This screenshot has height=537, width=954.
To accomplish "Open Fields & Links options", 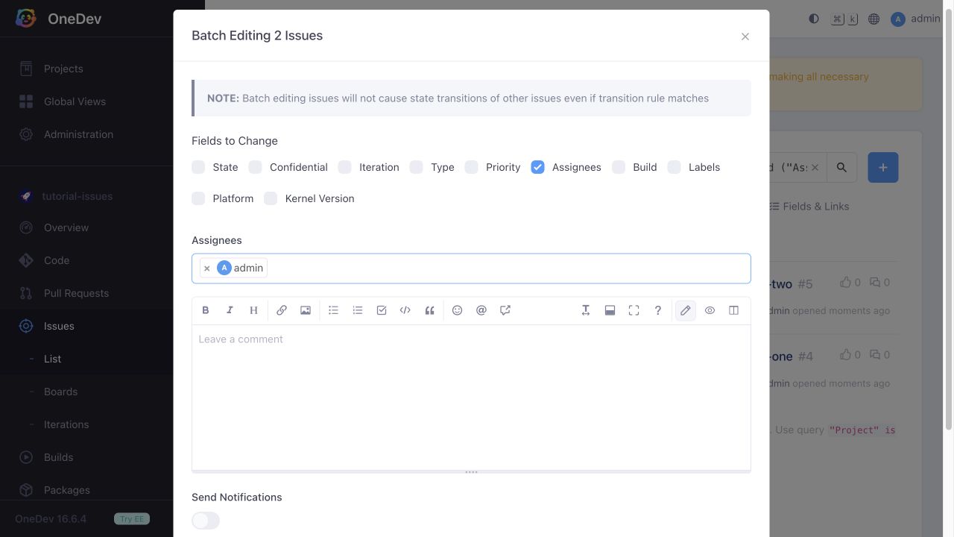I will (x=809, y=207).
